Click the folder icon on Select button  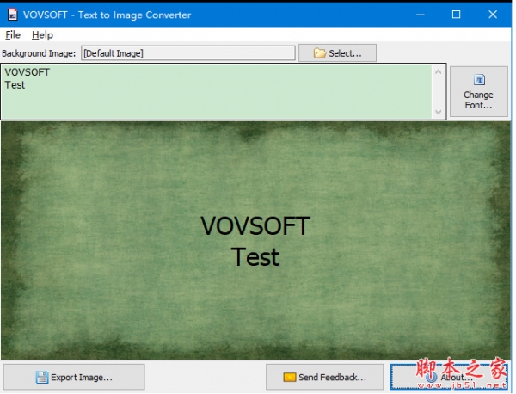(320, 53)
